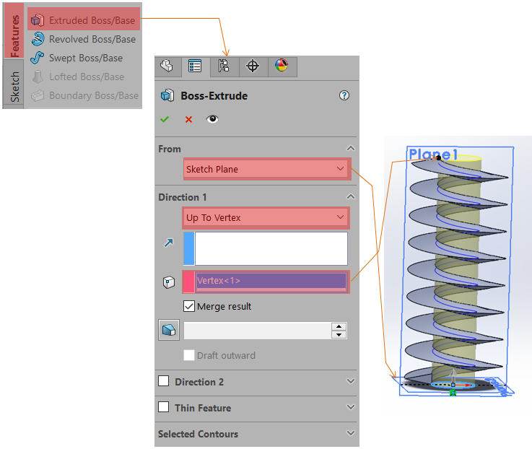Collapse the From section
The image size is (532, 449).
click(x=351, y=148)
